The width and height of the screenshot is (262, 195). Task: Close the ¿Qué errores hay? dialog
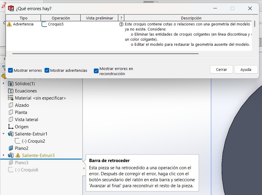tap(250, 8)
